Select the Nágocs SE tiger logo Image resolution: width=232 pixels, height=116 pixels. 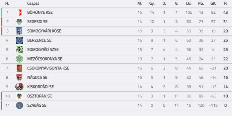pos(19,77)
